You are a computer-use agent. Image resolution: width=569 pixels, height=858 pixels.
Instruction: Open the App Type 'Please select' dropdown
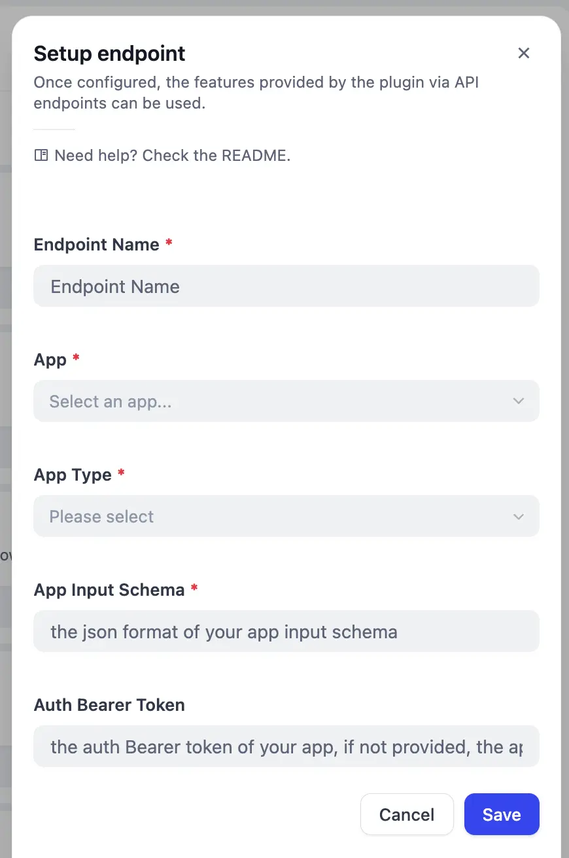click(x=286, y=517)
